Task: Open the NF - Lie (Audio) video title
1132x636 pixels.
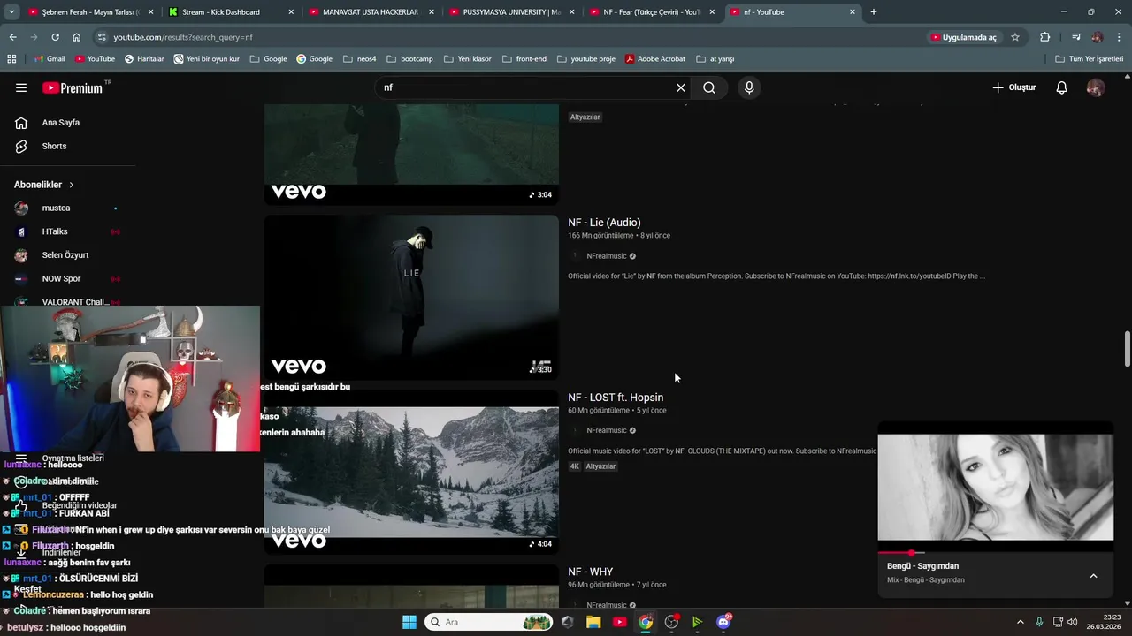Action: (x=604, y=223)
